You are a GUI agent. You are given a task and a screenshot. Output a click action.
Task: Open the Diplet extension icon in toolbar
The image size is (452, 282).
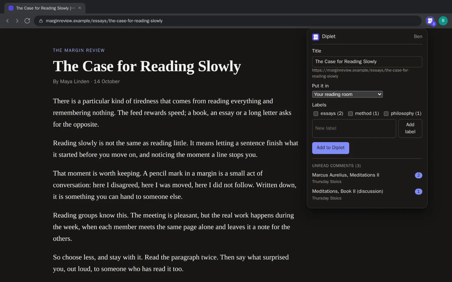430,21
